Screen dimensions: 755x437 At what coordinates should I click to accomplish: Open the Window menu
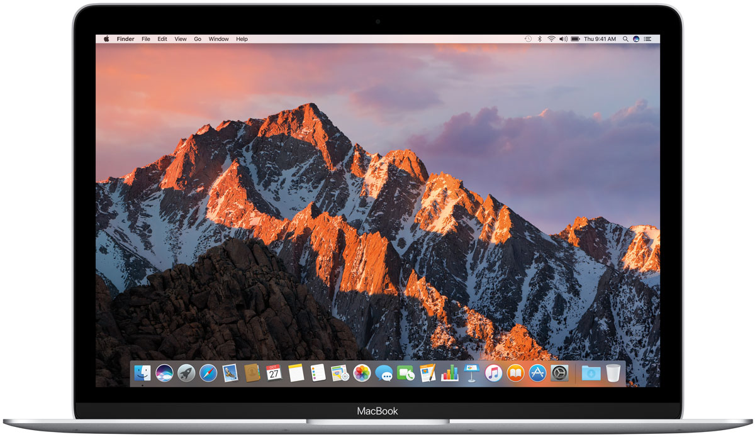click(219, 39)
